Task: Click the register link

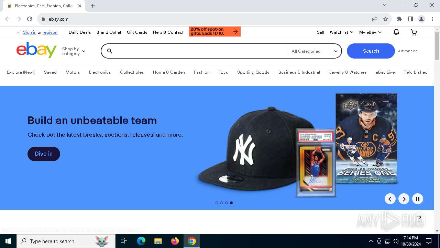Action: (x=50, y=32)
